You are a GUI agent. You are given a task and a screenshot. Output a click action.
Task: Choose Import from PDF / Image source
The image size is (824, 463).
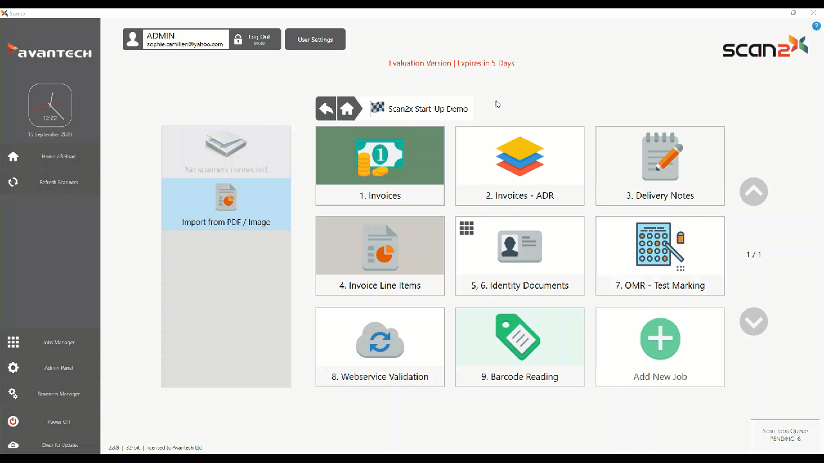point(226,204)
